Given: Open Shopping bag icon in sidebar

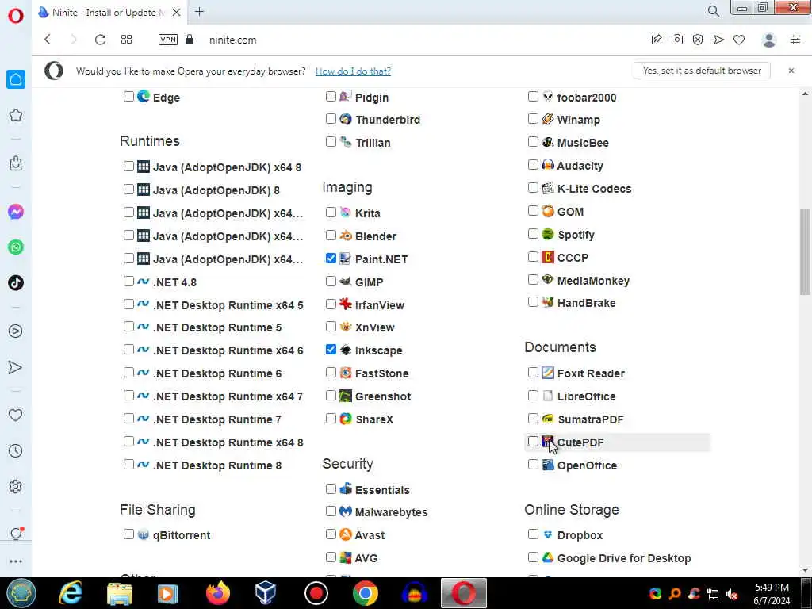Looking at the screenshot, I should coord(16,163).
